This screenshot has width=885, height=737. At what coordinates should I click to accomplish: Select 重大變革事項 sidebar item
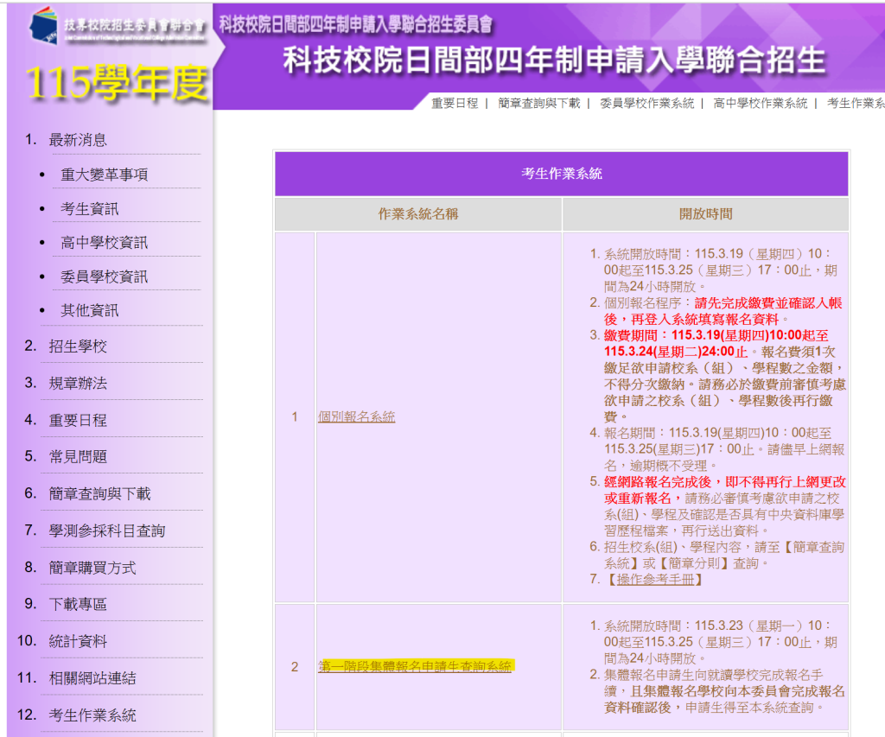coord(104,175)
